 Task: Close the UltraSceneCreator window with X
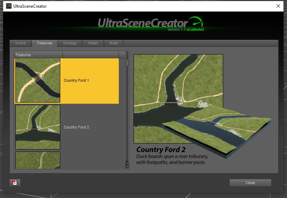click(278, 6)
